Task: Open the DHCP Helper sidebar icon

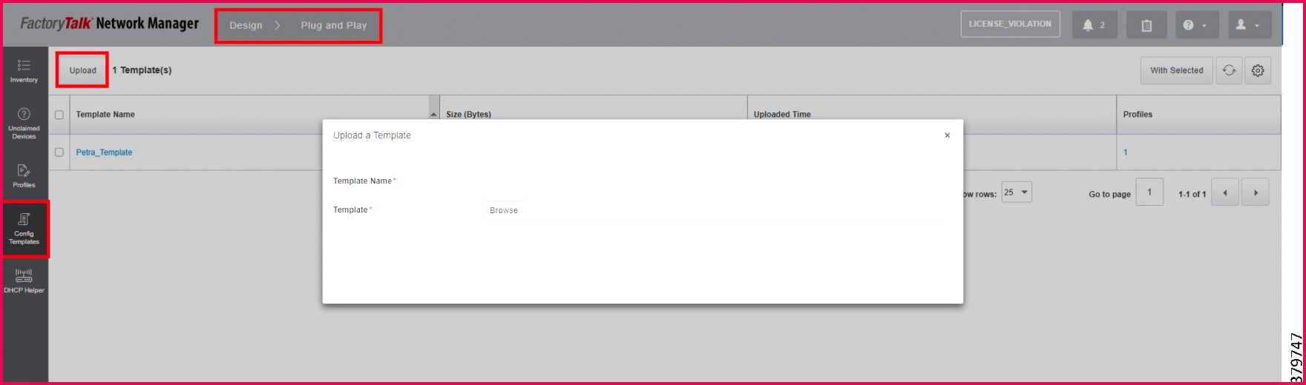Action: (24, 281)
